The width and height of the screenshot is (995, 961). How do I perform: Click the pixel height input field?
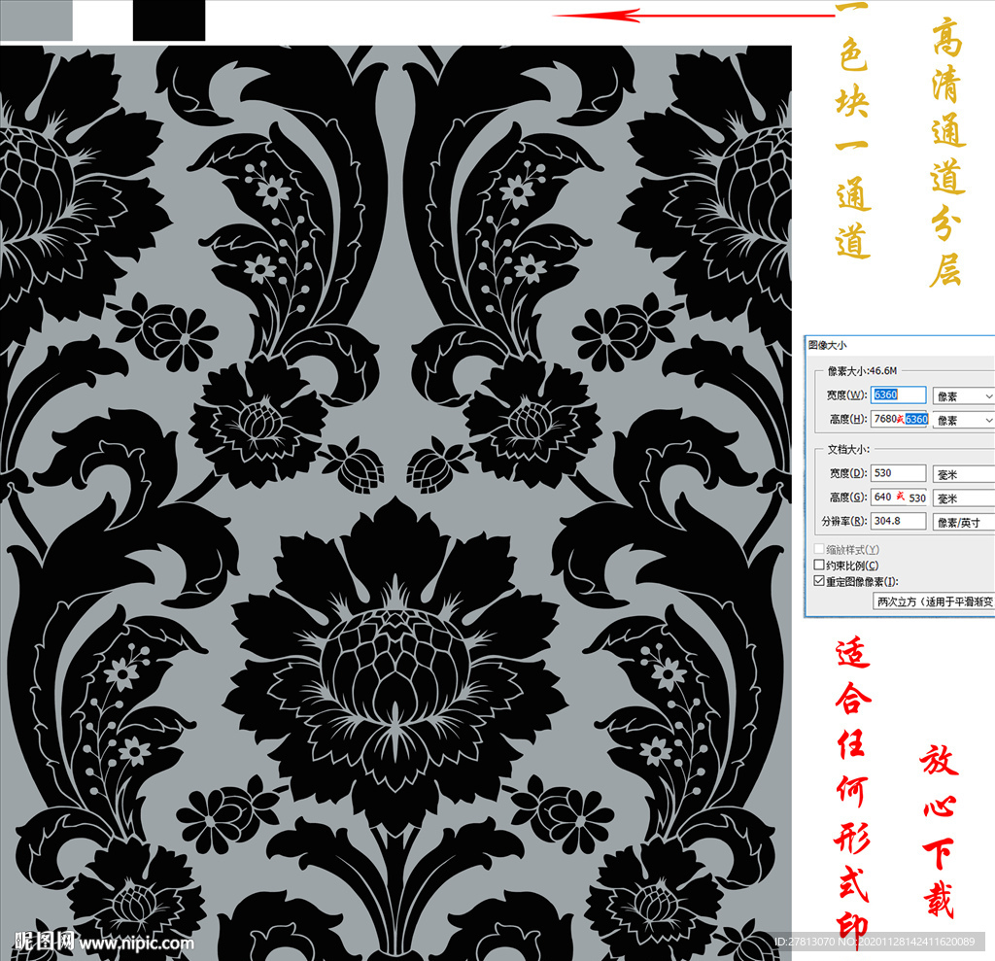point(898,420)
